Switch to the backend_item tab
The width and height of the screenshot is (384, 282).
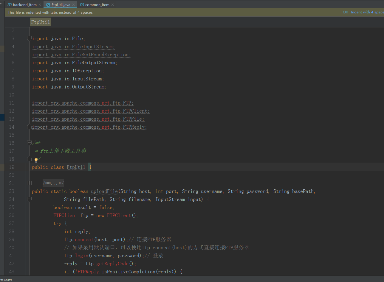click(x=24, y=5)
